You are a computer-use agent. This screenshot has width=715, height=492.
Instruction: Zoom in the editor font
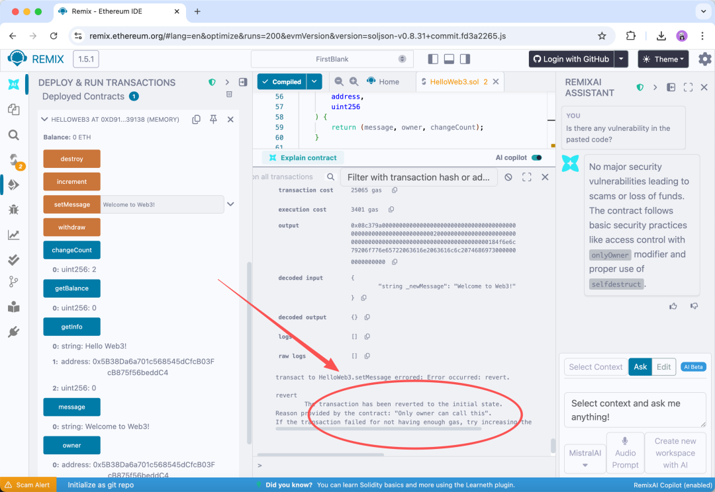354,81
